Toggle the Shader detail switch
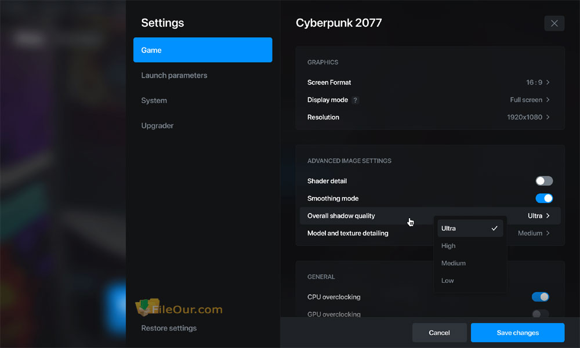Image resolution: width=580 pixels, height=348 pixels. pos(544,181)
